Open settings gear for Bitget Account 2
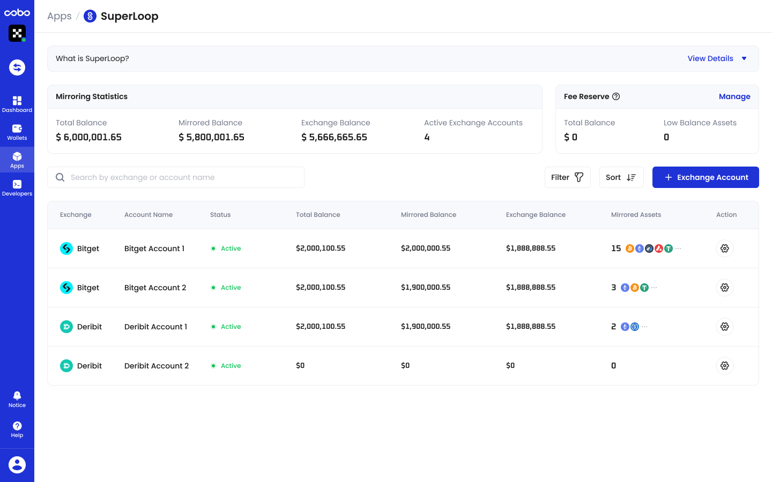The height and width of the screenshot is (482, 772). coord(724,288)
